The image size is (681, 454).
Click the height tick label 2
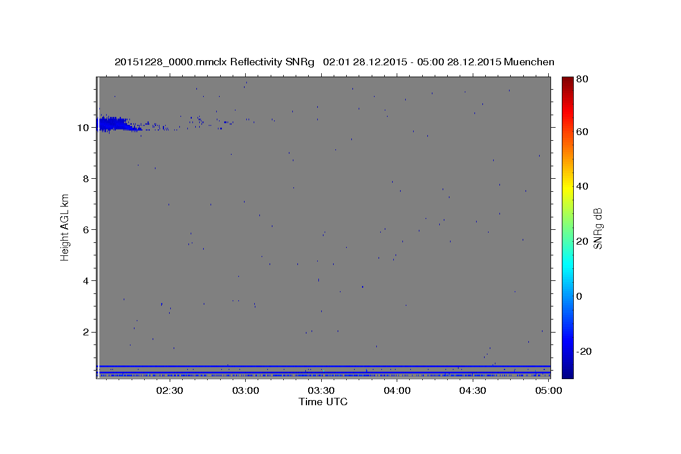point(86,332)
